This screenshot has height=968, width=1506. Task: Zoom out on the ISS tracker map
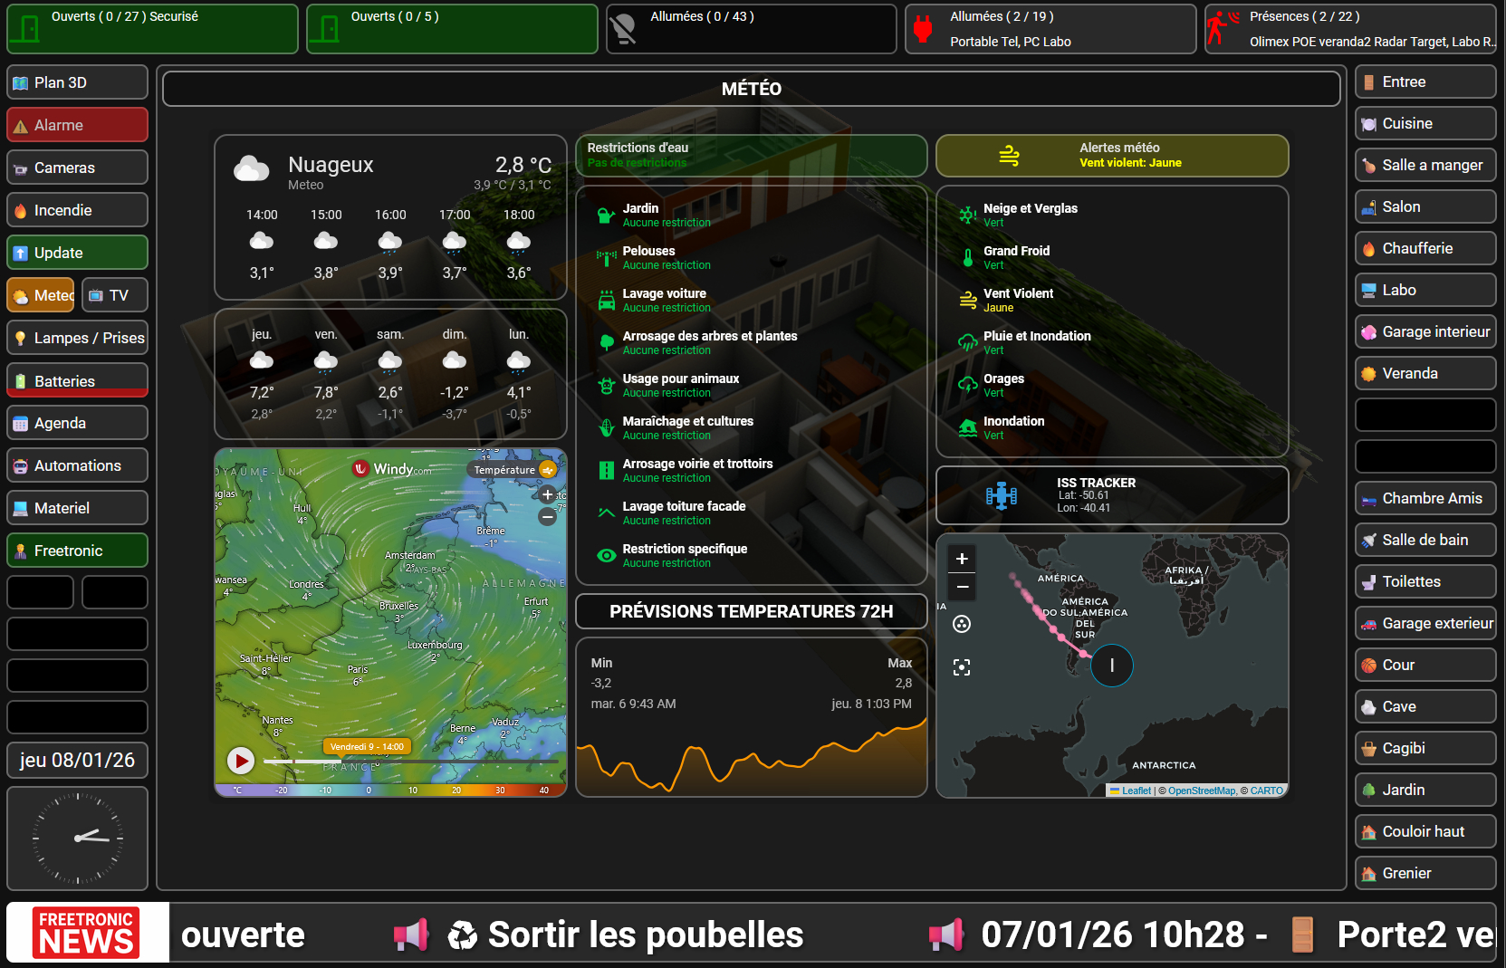[x=962, y=587]
